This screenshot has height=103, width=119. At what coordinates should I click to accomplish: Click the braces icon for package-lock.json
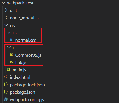pyautogui.click(x=6, y=84)
